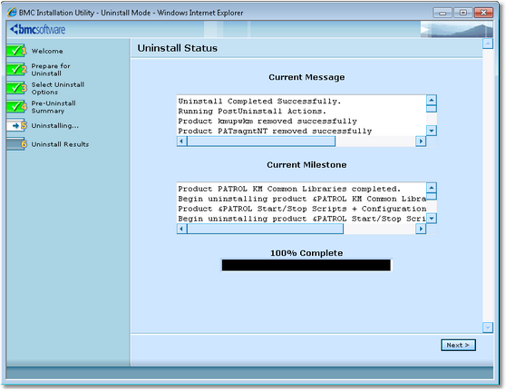
Task: Click right arrow of Current Message horizontal scrollbar
Action: (421, 142)
